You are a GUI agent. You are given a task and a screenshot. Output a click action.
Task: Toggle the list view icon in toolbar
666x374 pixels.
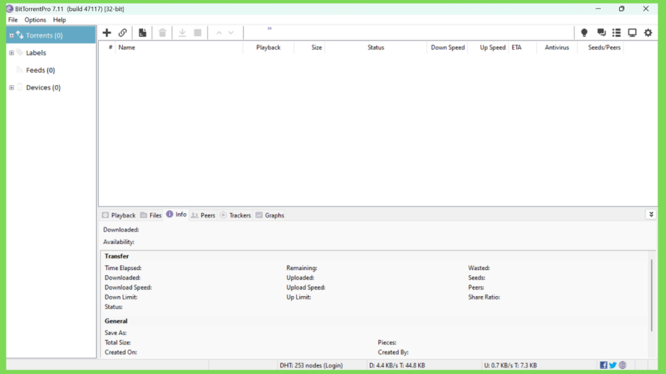click(617, 32)
